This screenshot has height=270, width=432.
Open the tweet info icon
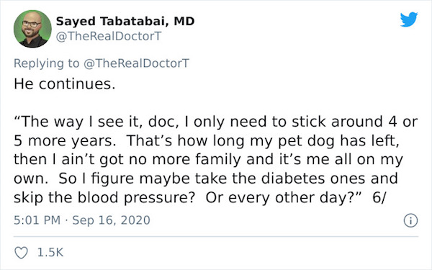coord(411,220)
